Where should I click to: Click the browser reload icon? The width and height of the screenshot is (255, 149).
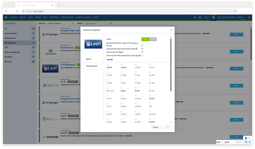coord(17,11)
